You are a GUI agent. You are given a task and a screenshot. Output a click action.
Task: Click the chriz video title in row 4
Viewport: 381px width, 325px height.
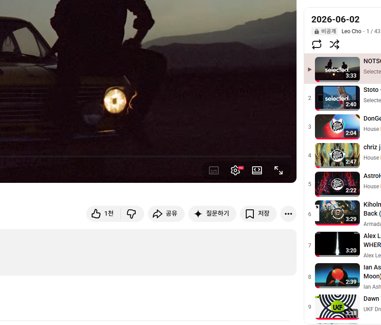[x=372, y=147]
